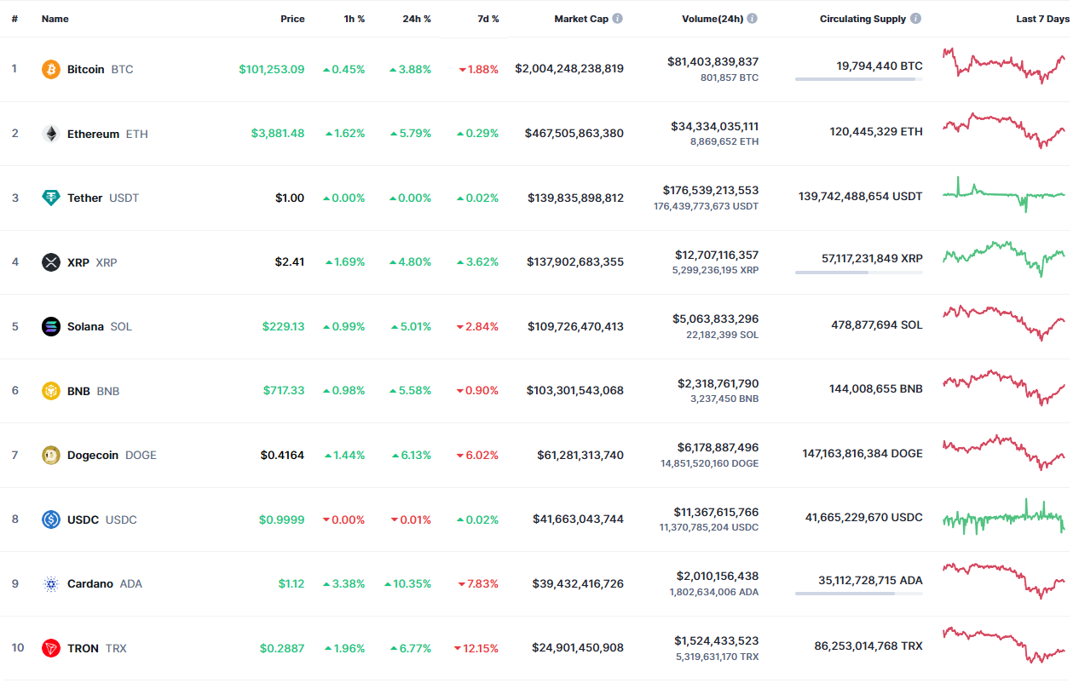
Task: Click the Bitcoin coin logo icon
Action: [x=51, y=69]
